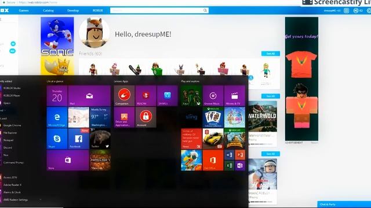Open the Skype tile
The width and height of the screenshot is (371, 208).
[x=57, y=139]
